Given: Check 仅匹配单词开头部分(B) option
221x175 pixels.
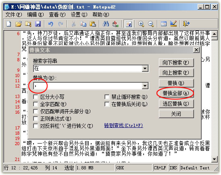Looking at the screenshot, I should click(x=35, y=111).
